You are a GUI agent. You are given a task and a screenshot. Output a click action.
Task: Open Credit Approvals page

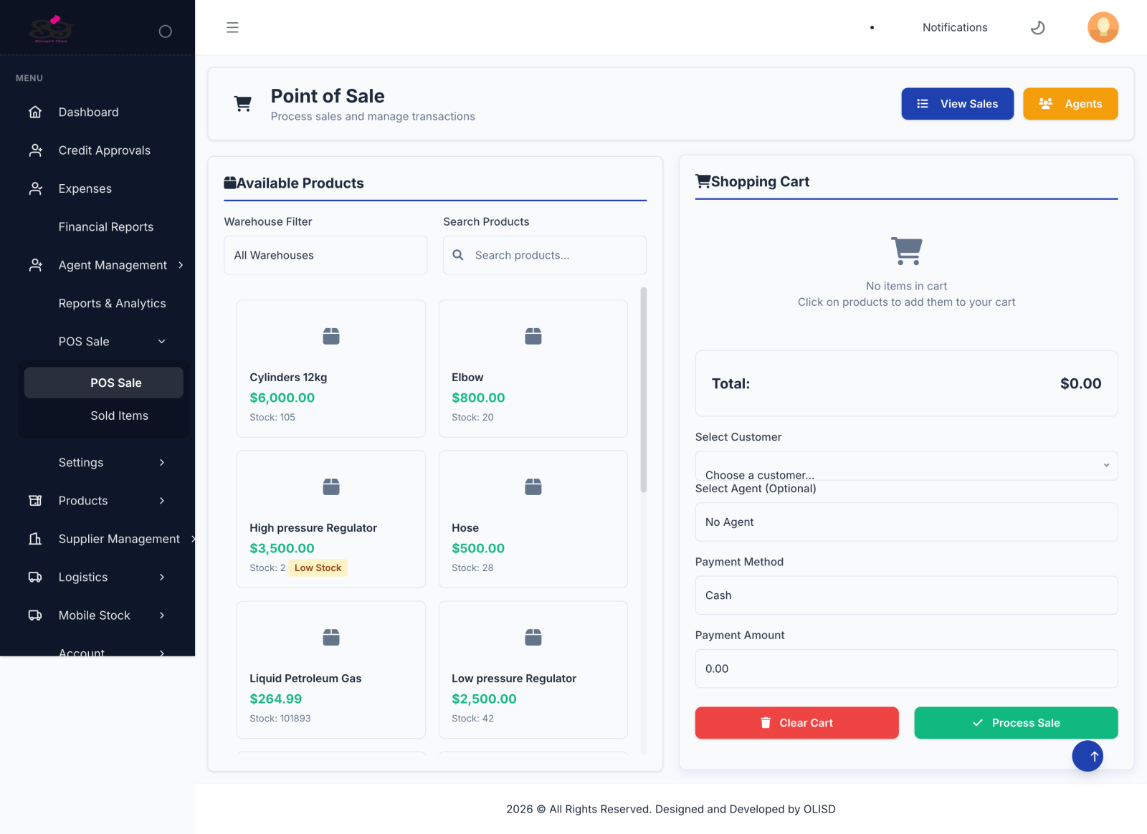tap(105, 150)
